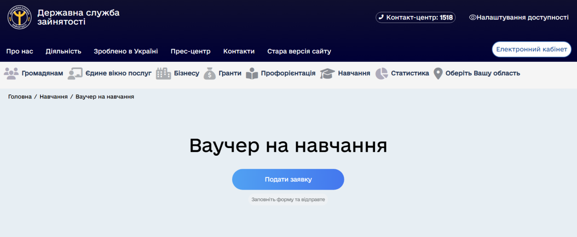Navigate to Головна in the breadcrumb
Screen dimensions: 577x237
[20, 97]
